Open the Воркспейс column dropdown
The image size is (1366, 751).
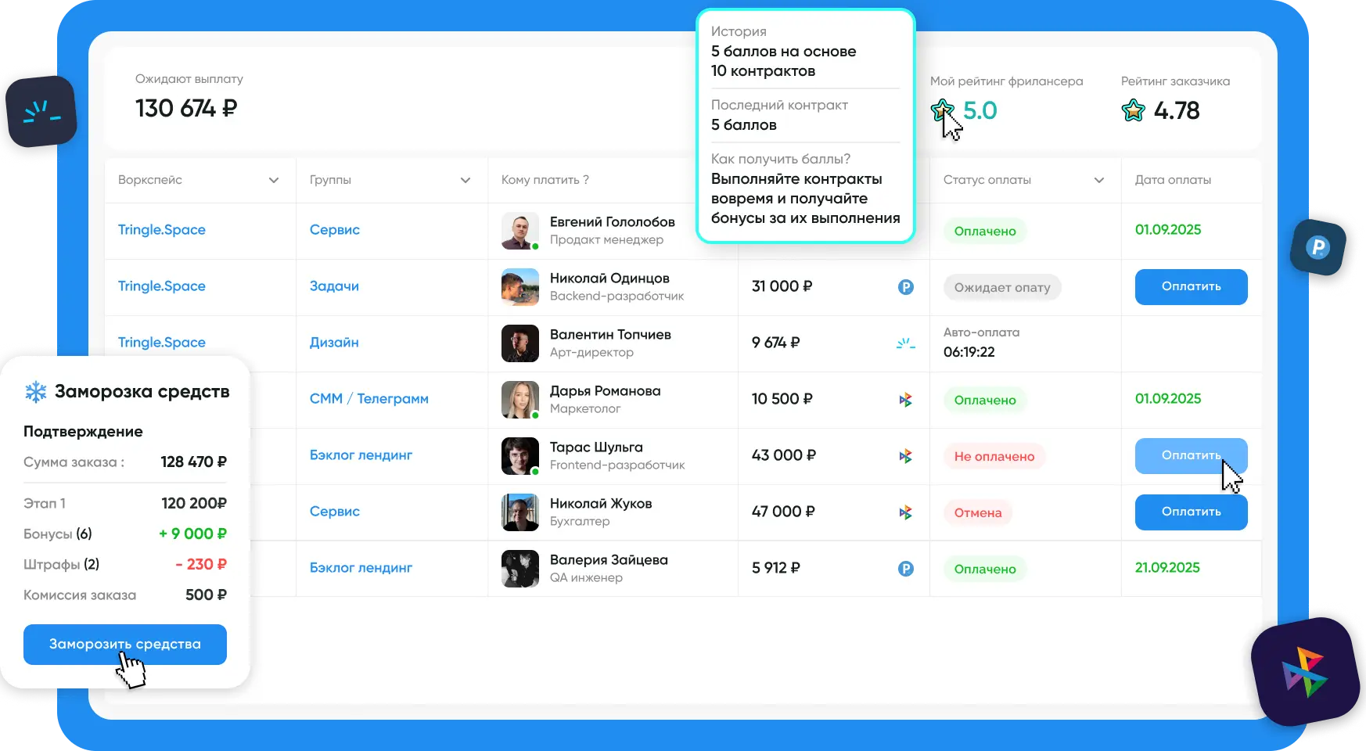tap(274, 180)
